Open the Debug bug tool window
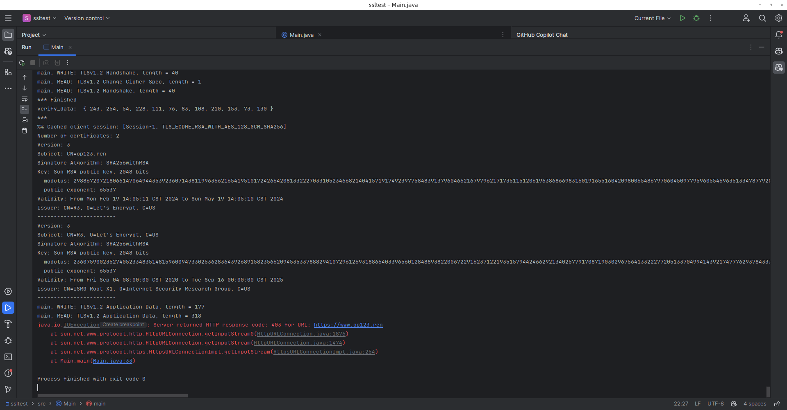The height and width of the screenshot is (410, 787). click(x=8, y=340)
